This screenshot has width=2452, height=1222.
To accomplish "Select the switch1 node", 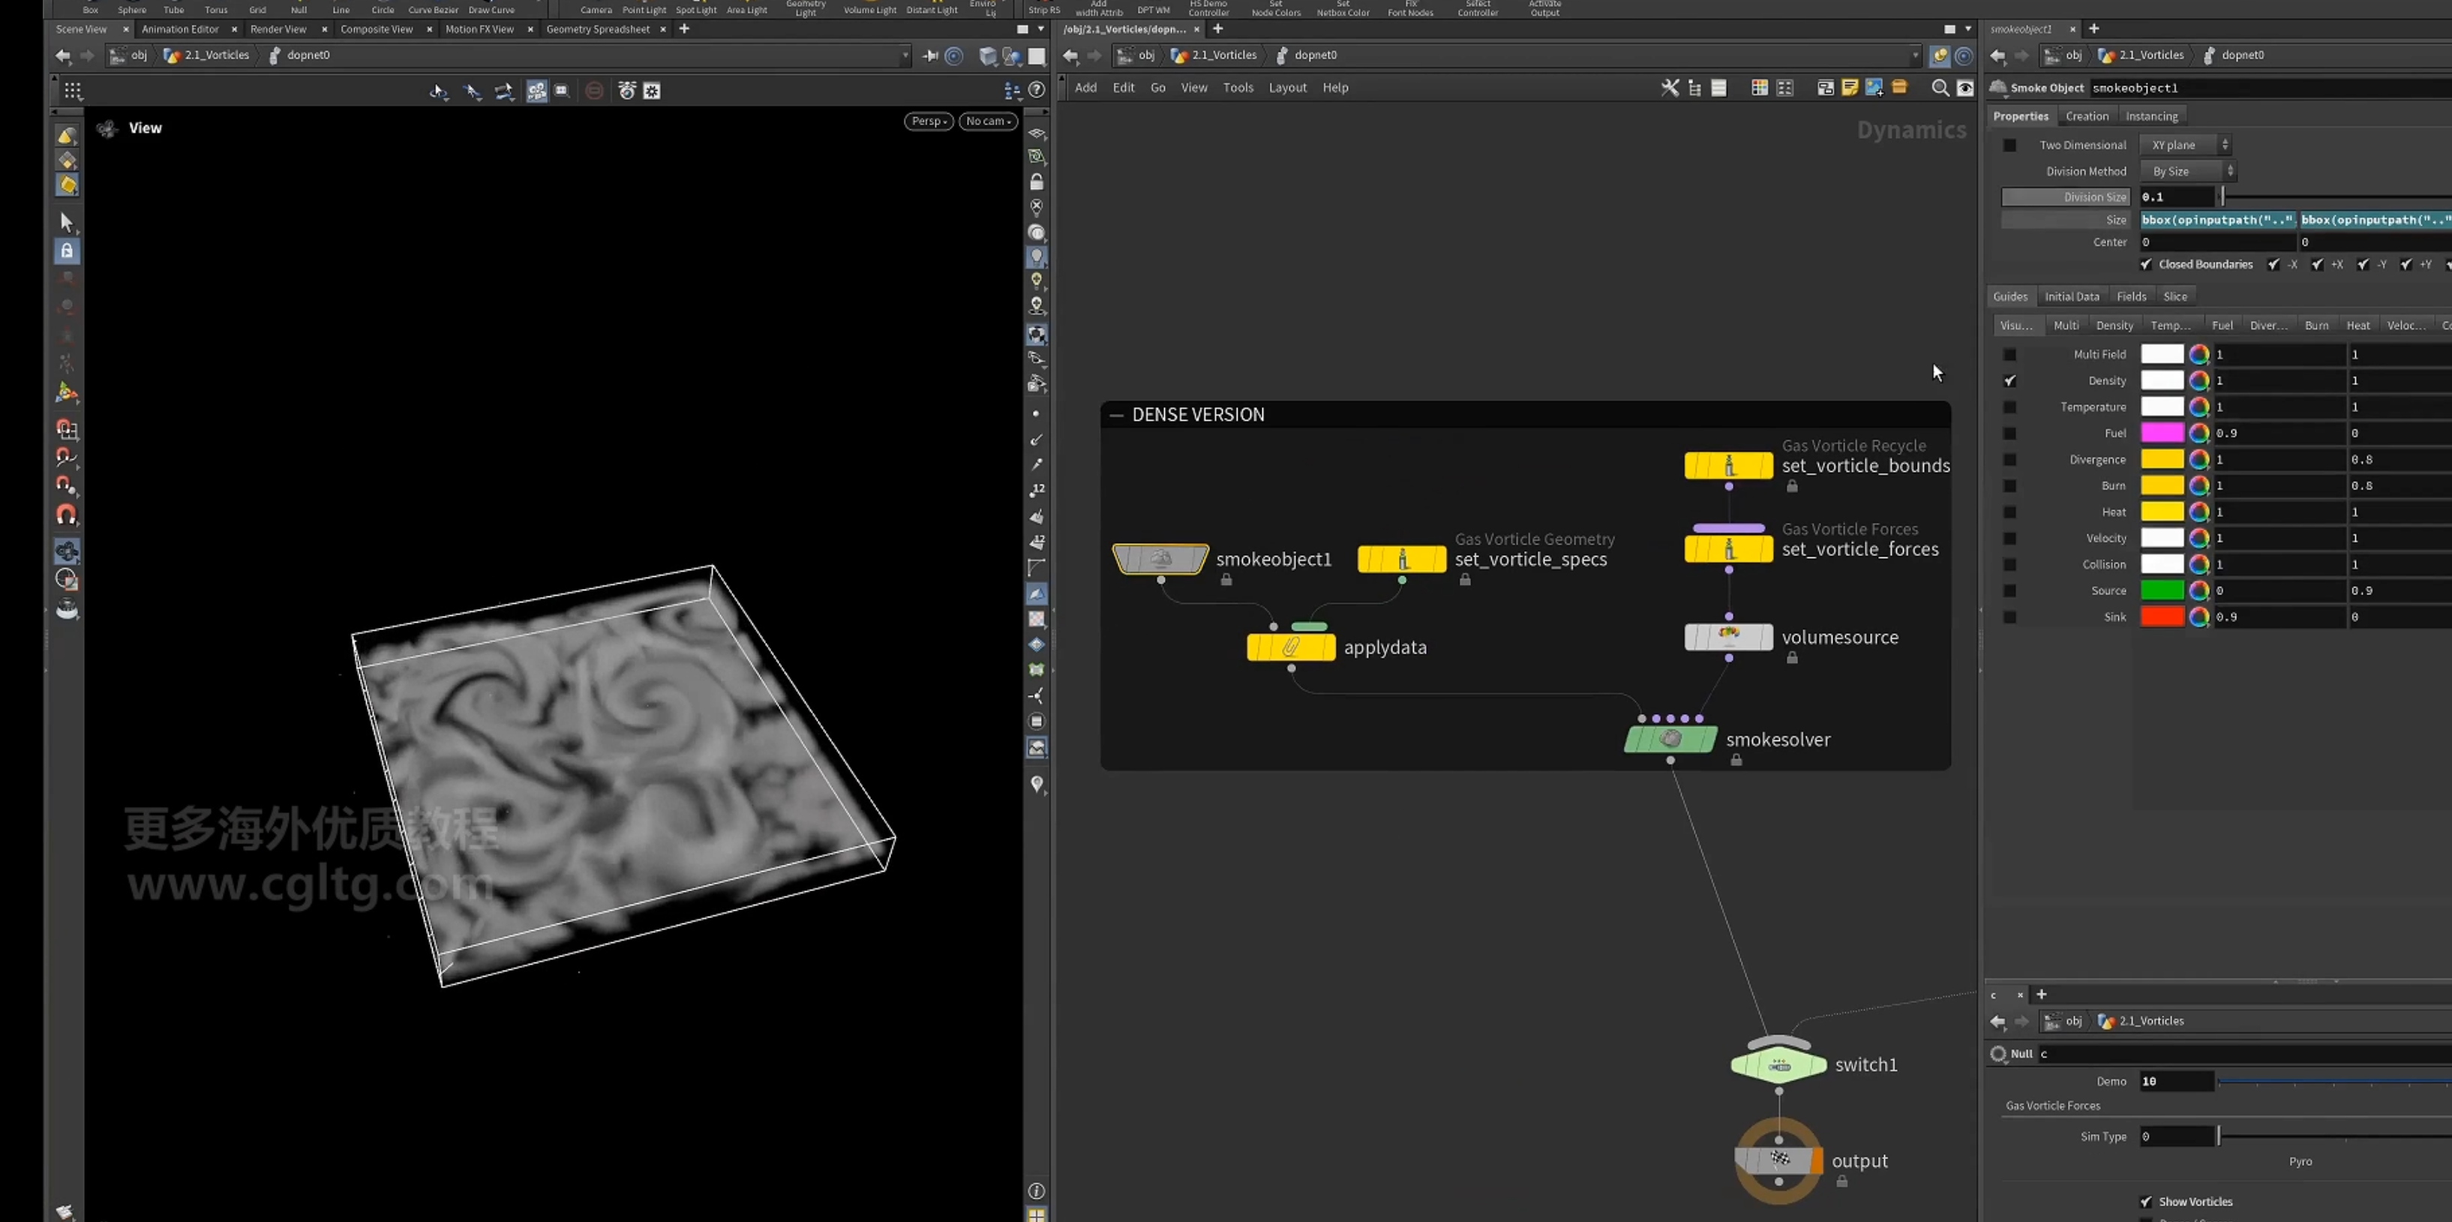I will pos(1778,1064).
